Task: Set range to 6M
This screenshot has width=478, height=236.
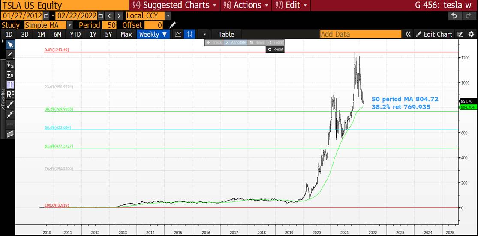Action: click(x=57, y=34)
